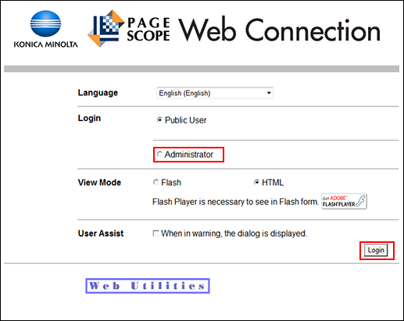The width and height of the screenshot is (404, 321).
Task: Click the Web Connection title graphic
Action: tap(279, 30)
